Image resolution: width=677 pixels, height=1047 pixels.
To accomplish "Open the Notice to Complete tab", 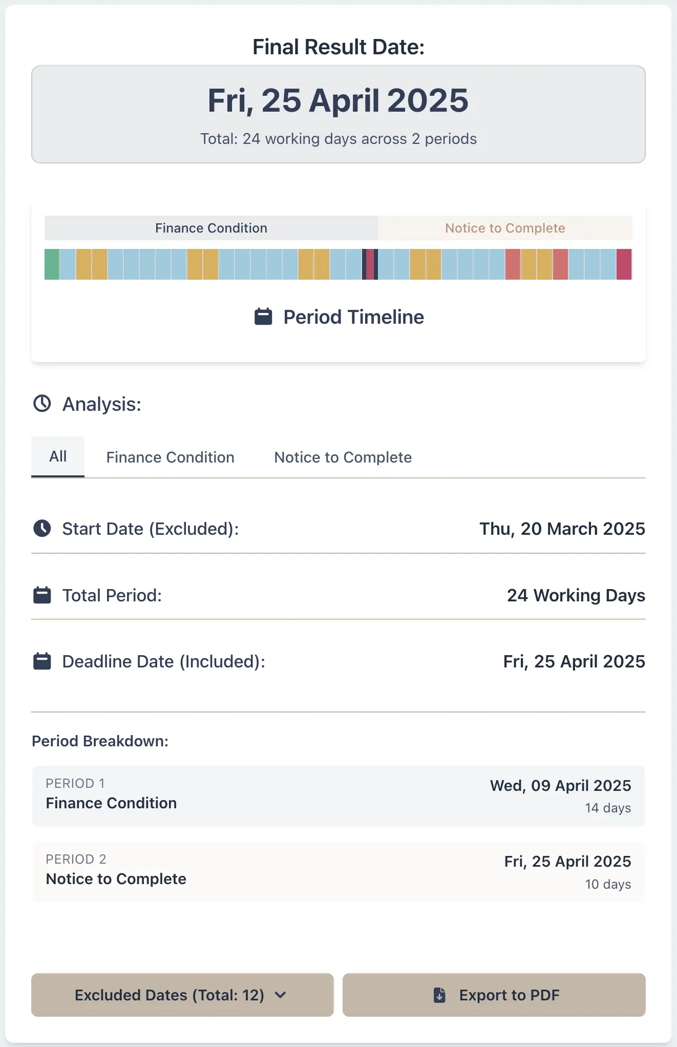I will 342,457.
